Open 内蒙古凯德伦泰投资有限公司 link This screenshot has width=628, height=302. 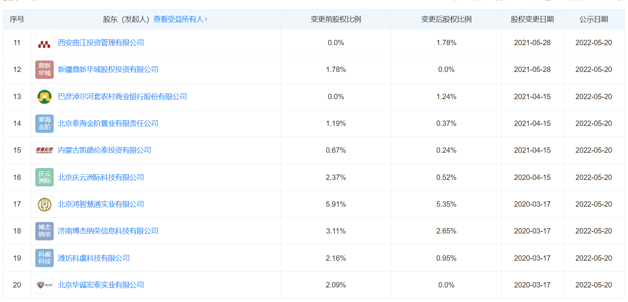pos(104,150)
